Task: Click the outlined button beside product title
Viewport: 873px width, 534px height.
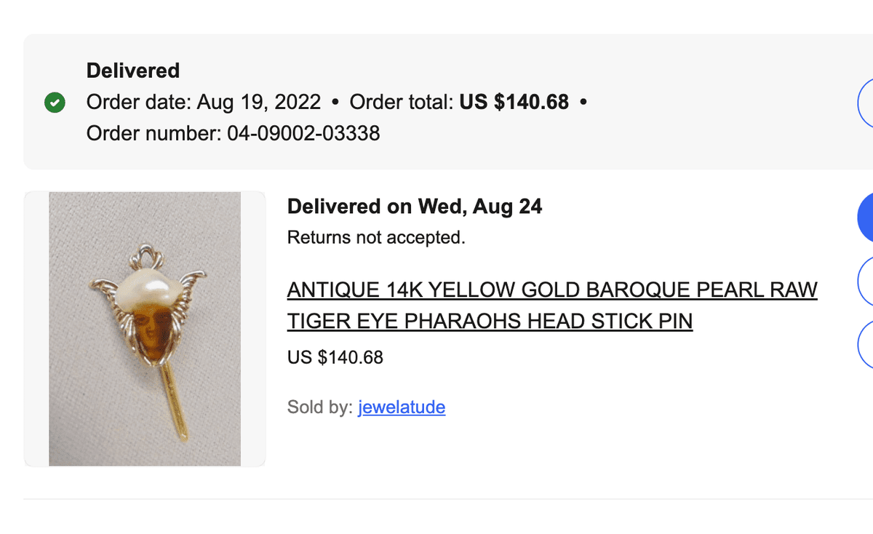Action: (866, 280)
